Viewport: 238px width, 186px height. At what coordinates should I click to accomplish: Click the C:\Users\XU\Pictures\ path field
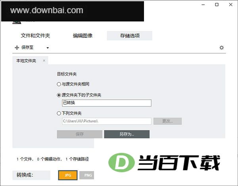pos(107,121)
